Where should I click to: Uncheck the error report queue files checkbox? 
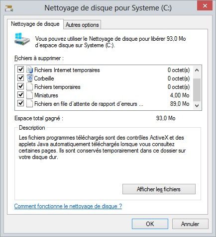(x=20, y=103)
